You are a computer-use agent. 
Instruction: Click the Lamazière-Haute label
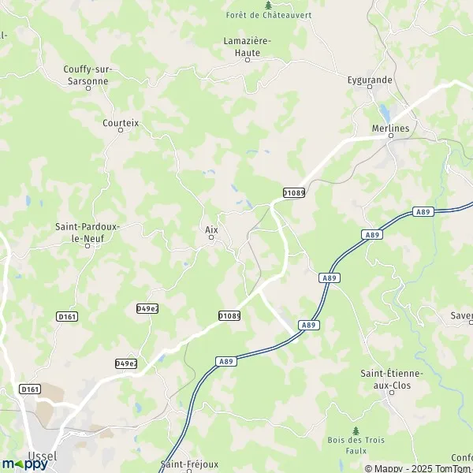(x=248, y=47)
